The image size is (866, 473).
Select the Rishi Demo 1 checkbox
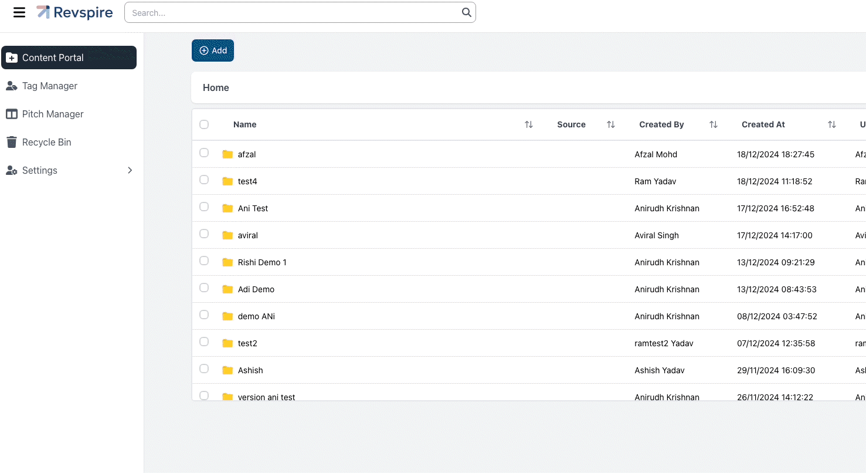[204, 261]
